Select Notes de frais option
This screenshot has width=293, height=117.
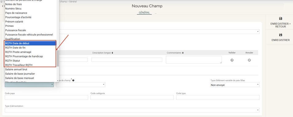point(31,4)
